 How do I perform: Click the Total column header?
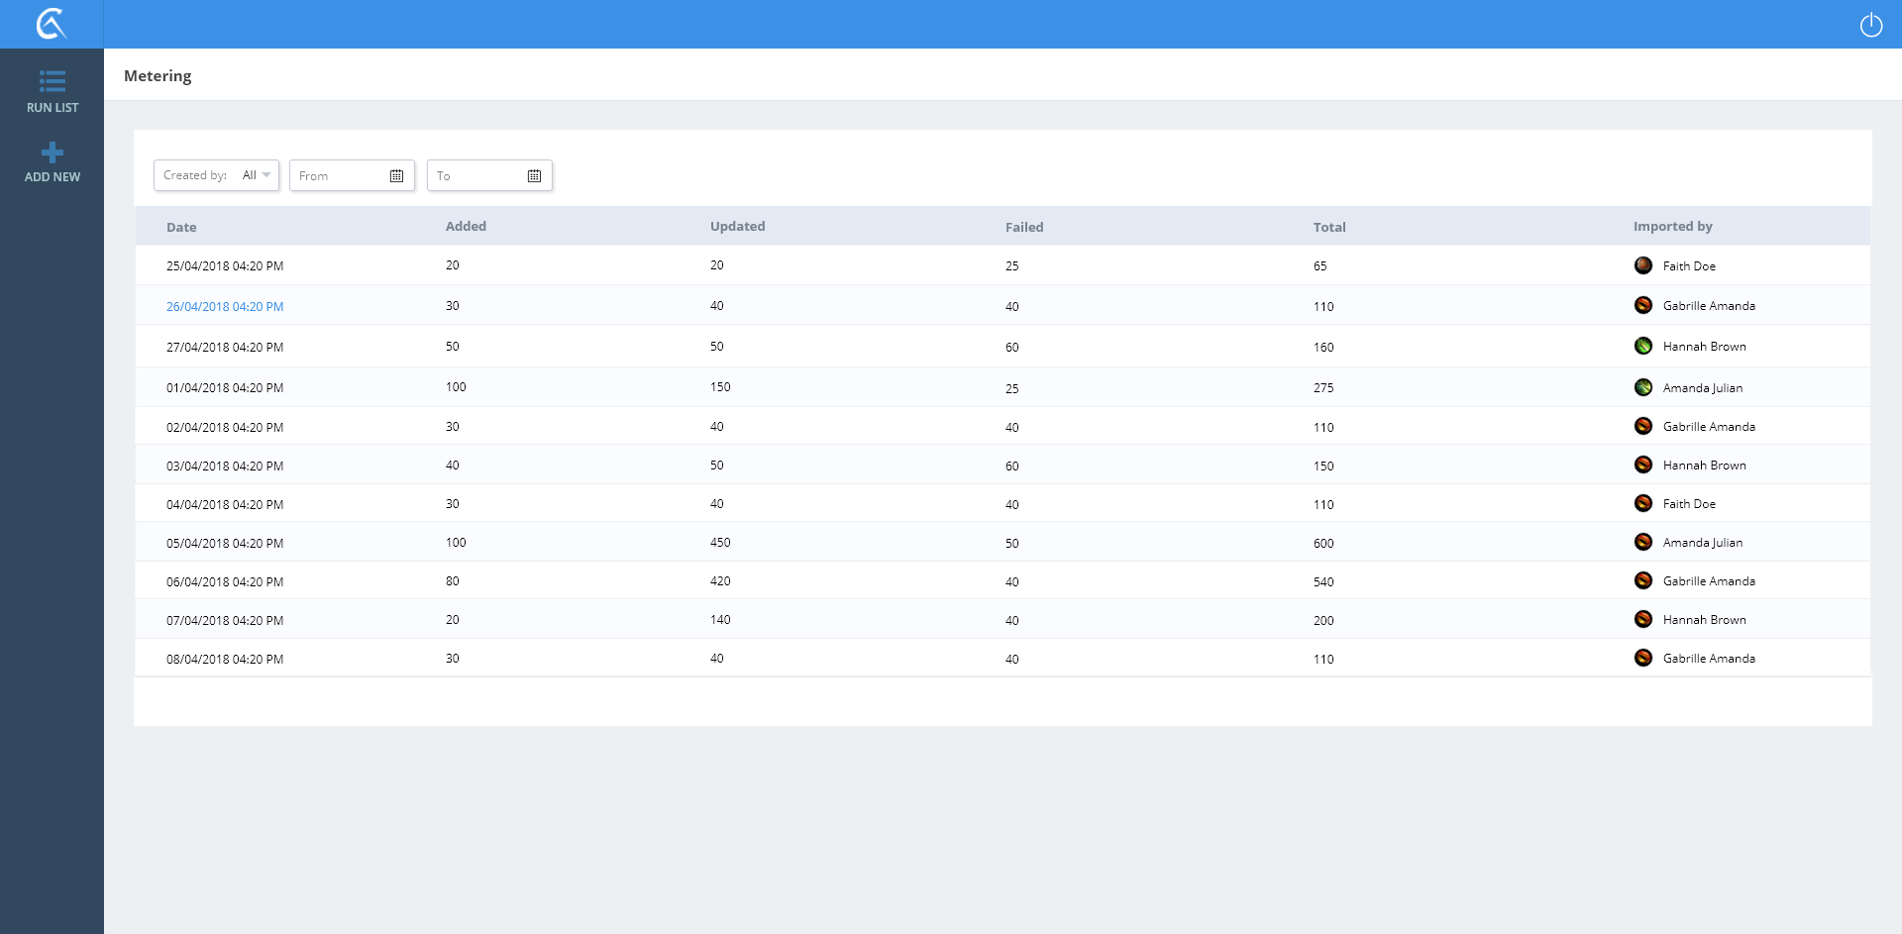point(1328,227)
